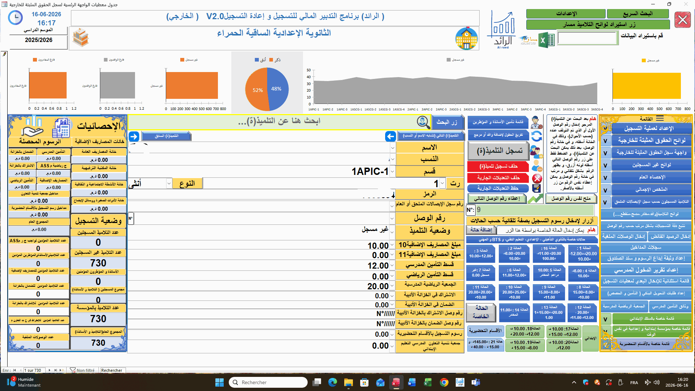Click the red حذف تسجيل تلميذ(ة) button

click(x=498, y=166)
